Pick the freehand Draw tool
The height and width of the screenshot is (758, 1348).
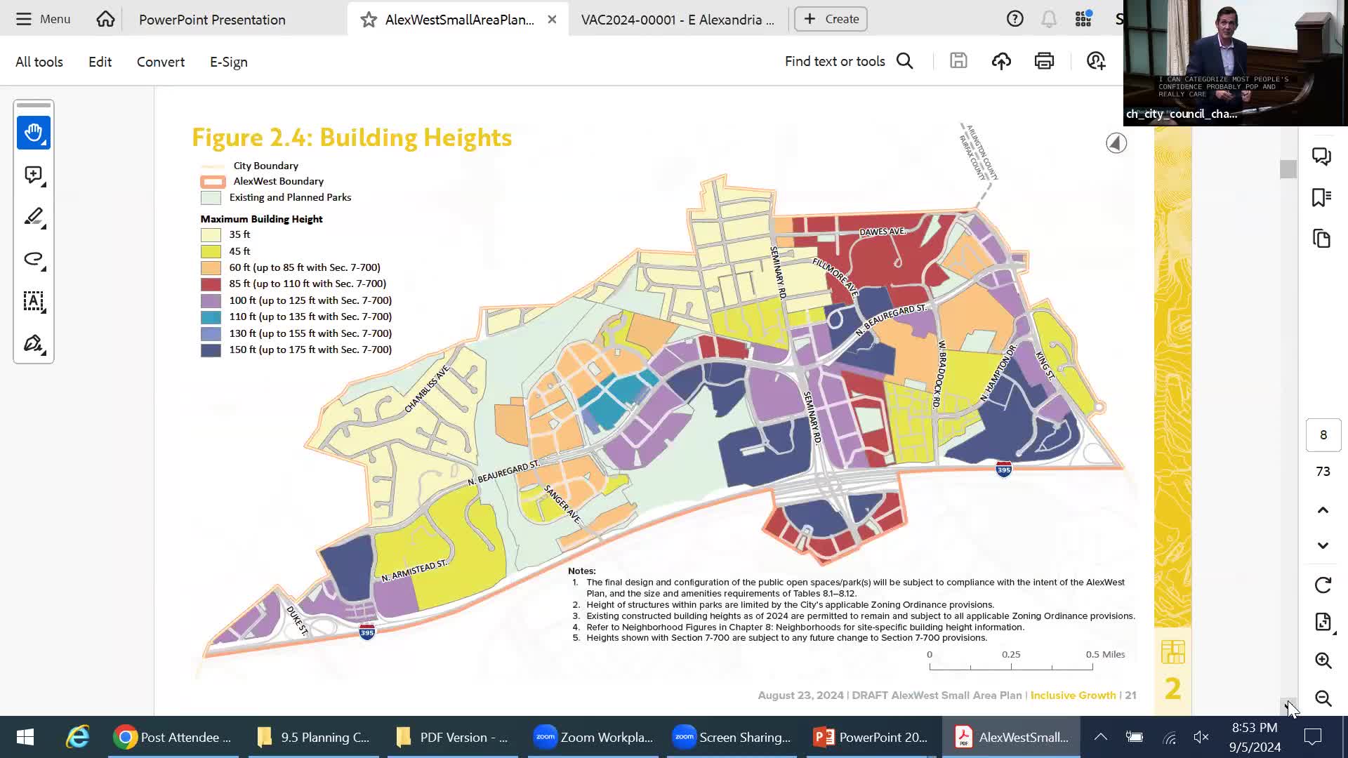coord(32,259)
